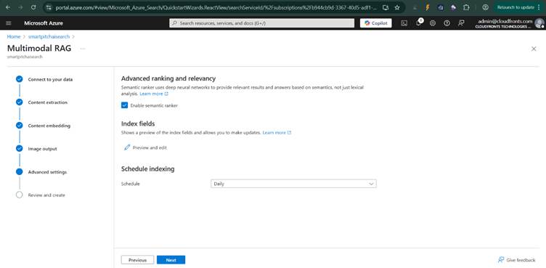Open the browser extensions puzzle icon
This screenshot has width=546, height=268.
466,7
